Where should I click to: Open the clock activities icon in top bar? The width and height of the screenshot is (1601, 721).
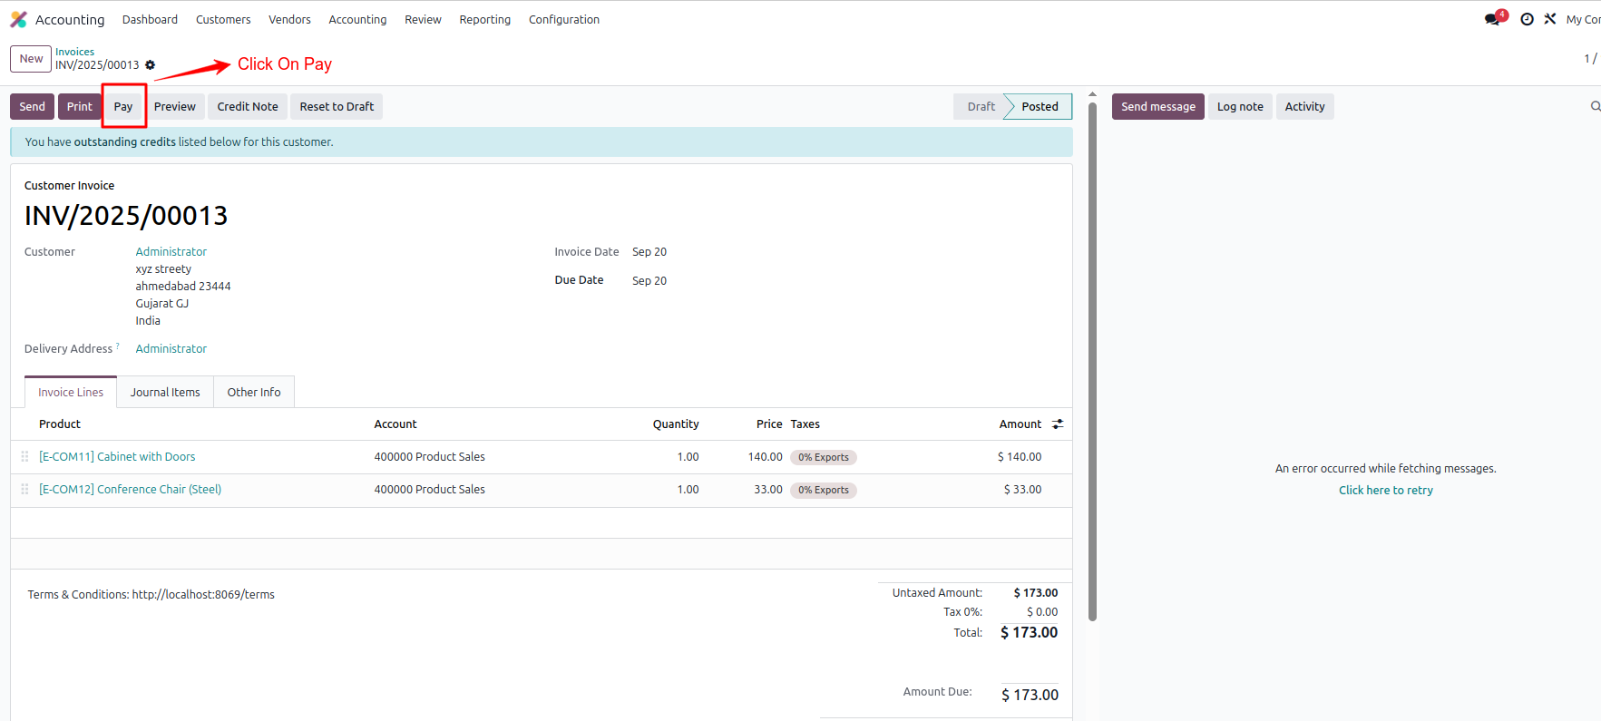[1527, 19]
